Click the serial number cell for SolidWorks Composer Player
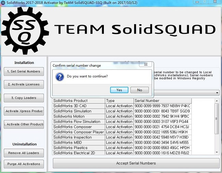Image resolution: width=222 pixels, height=173 pixels. tap(163, 132)
